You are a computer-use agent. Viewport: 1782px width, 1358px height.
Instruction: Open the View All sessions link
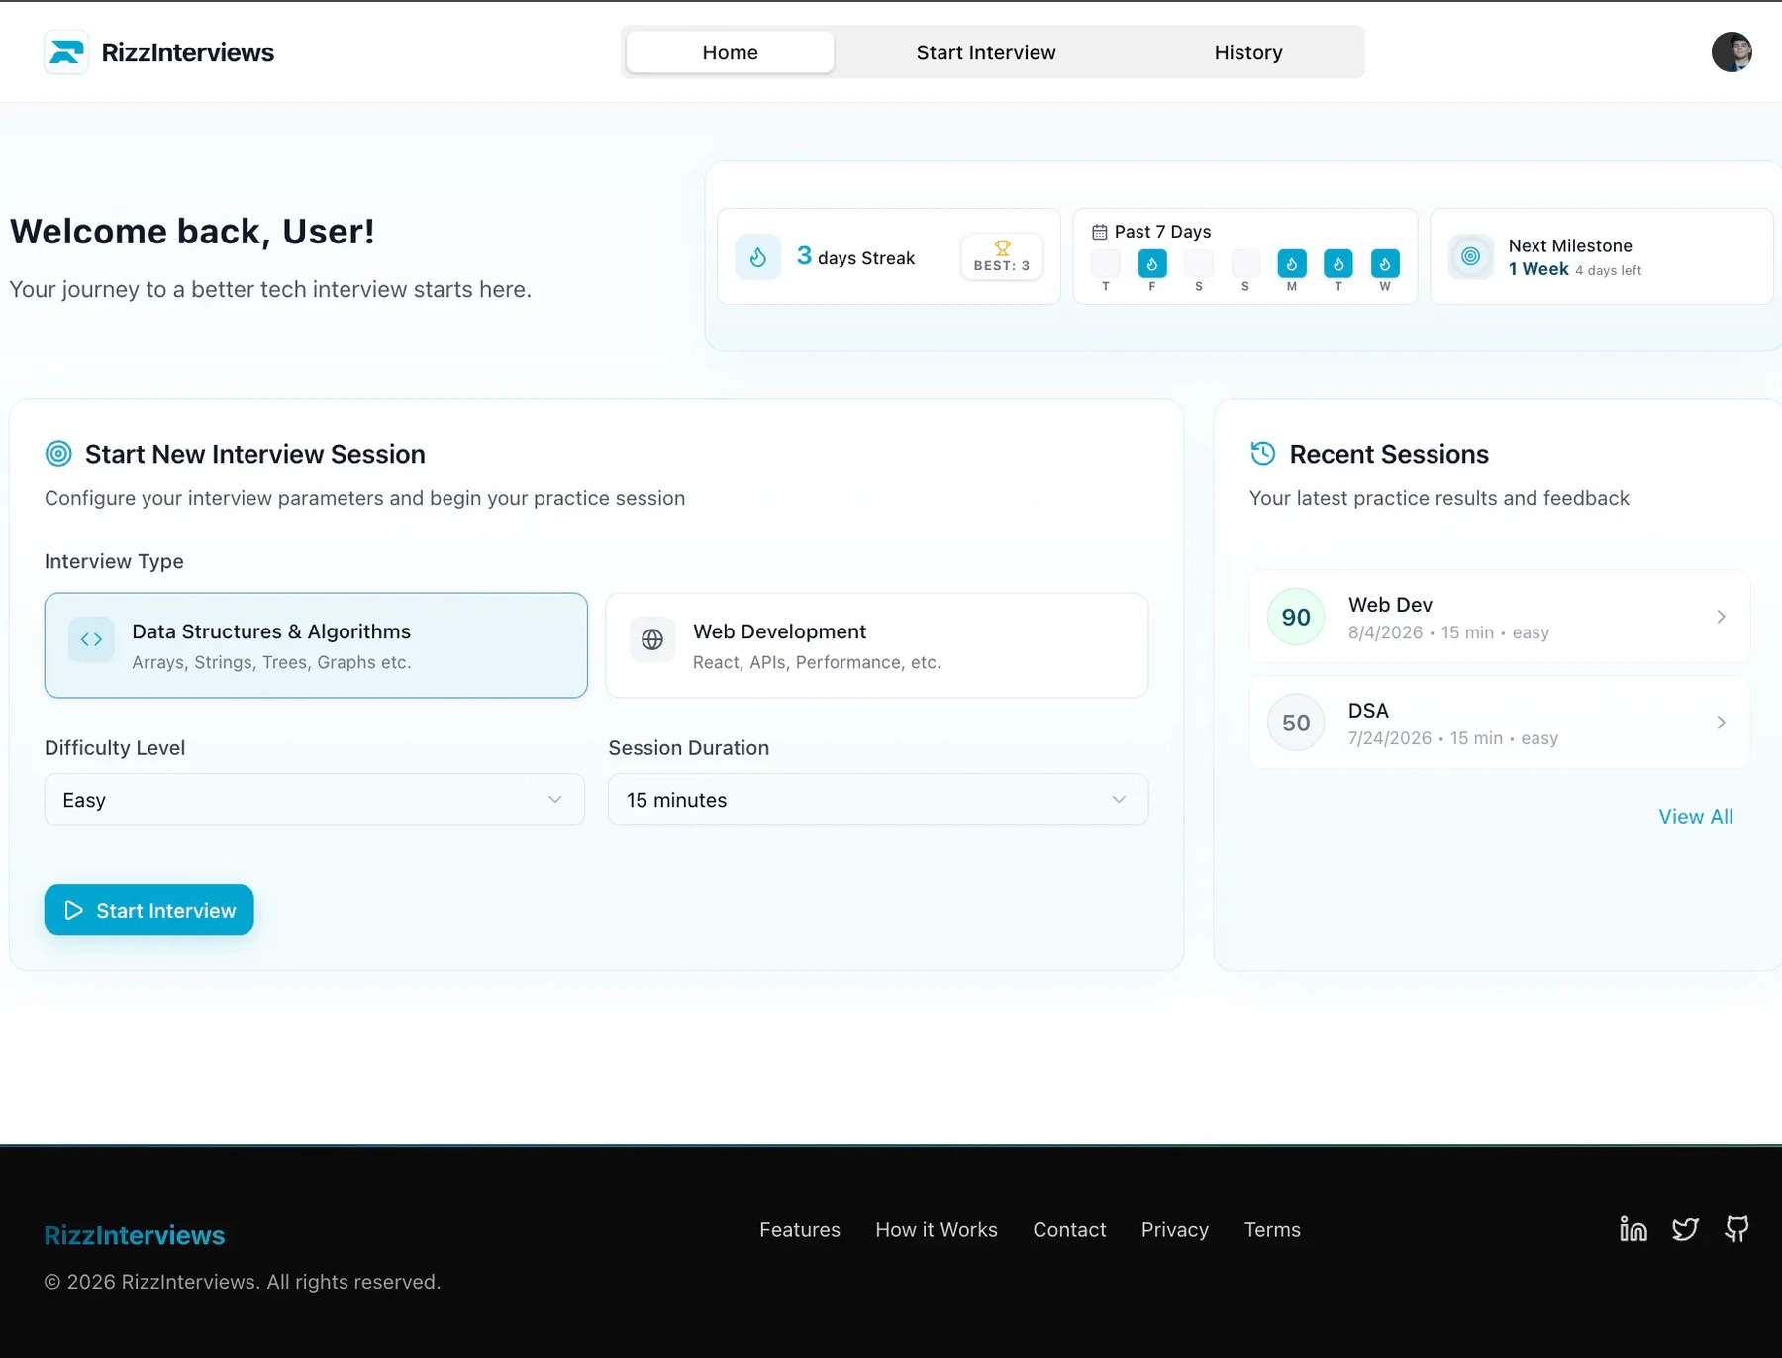click(x=1696, y=817)
